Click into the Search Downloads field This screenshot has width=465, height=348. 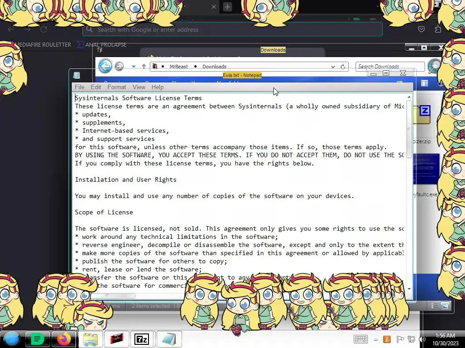pos(390,66)
